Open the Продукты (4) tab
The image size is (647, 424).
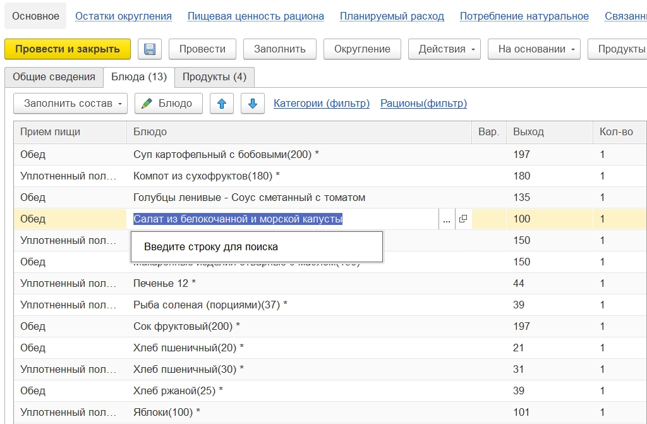click(214, 77)
